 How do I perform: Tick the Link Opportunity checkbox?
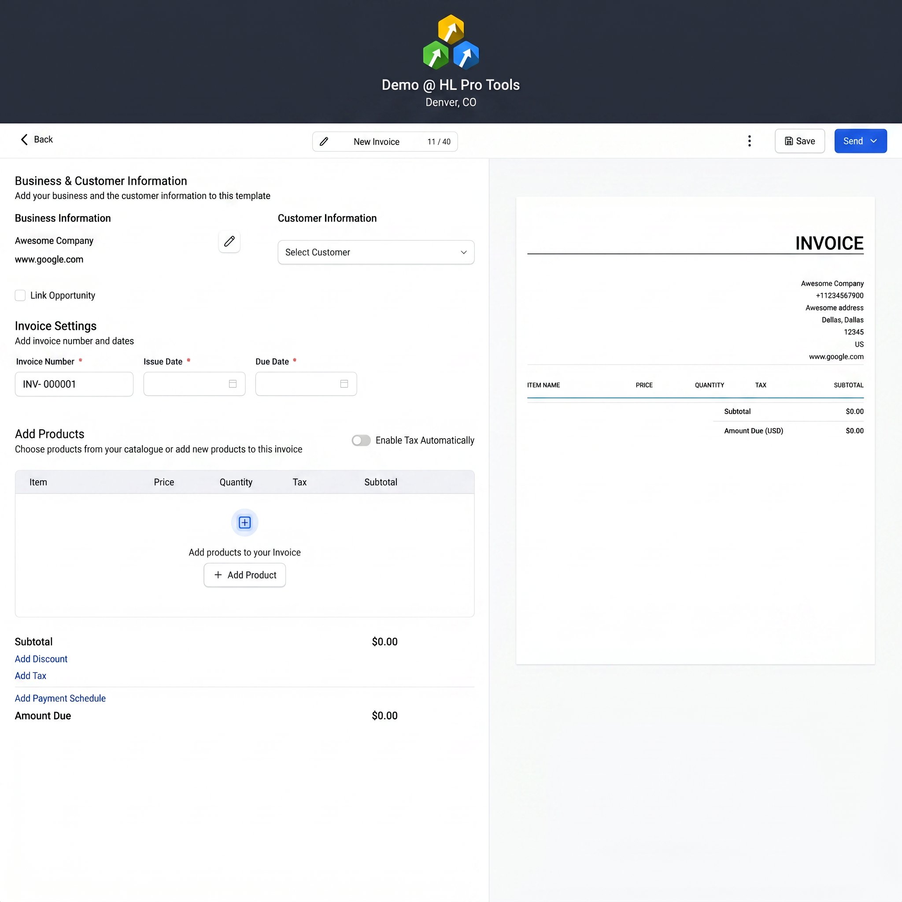(20, 296)
